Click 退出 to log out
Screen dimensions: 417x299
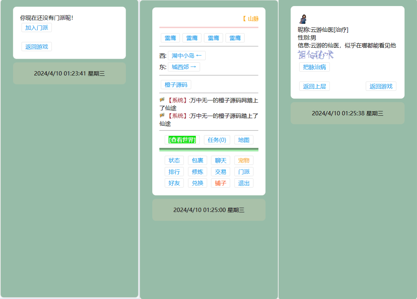click(x=244, y=183)
